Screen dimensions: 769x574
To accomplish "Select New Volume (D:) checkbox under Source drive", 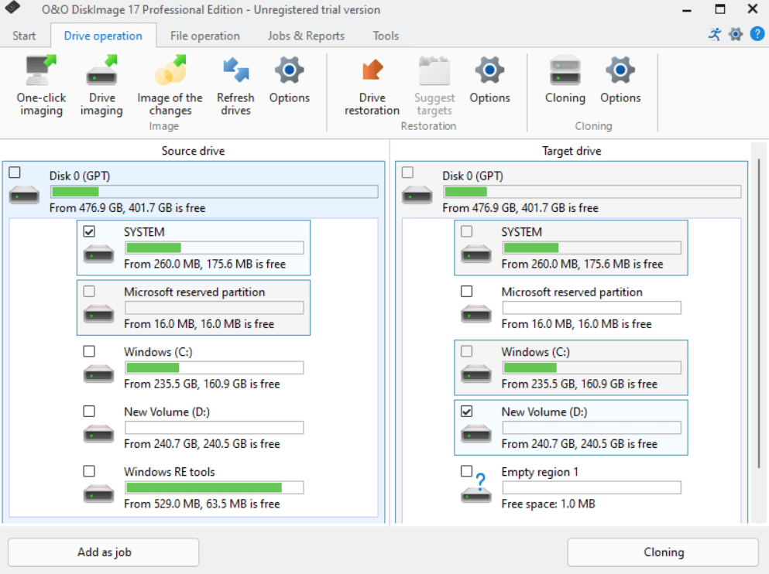I will pyautogui.click(x=89, y=411).
